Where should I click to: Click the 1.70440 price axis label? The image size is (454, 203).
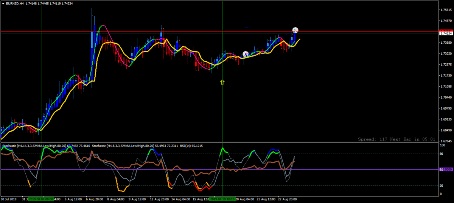[447, 98]
